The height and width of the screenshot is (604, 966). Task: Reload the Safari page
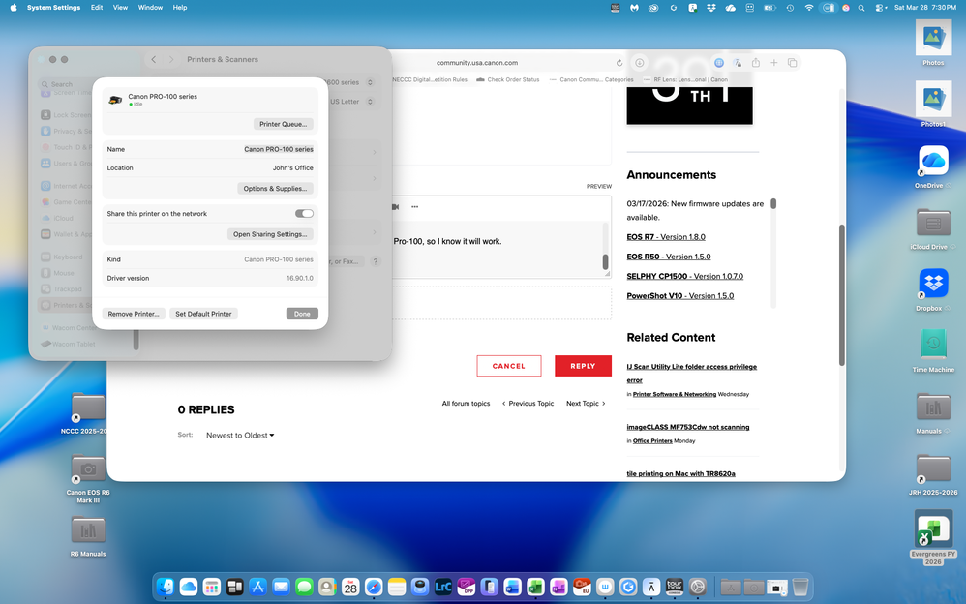tap(619, 63)
